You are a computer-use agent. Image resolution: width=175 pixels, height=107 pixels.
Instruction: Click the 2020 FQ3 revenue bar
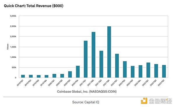tap(70, 74)
